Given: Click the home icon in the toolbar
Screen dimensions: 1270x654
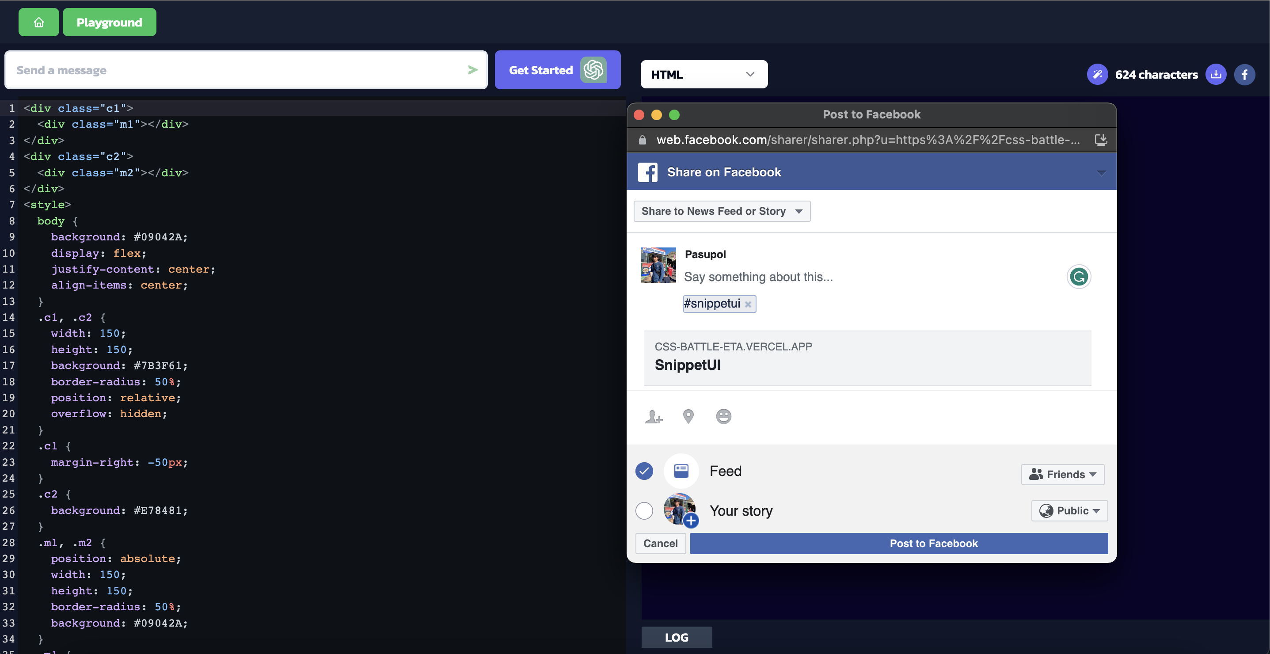Looking at the screenshot, I should pyautogui.click(x=38, y=22).
